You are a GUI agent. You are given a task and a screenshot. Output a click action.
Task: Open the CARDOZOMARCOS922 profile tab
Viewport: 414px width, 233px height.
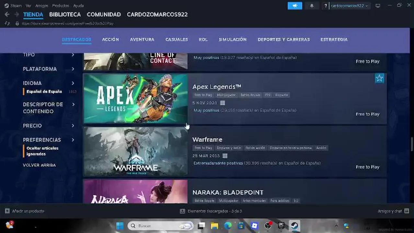point(157,15)
